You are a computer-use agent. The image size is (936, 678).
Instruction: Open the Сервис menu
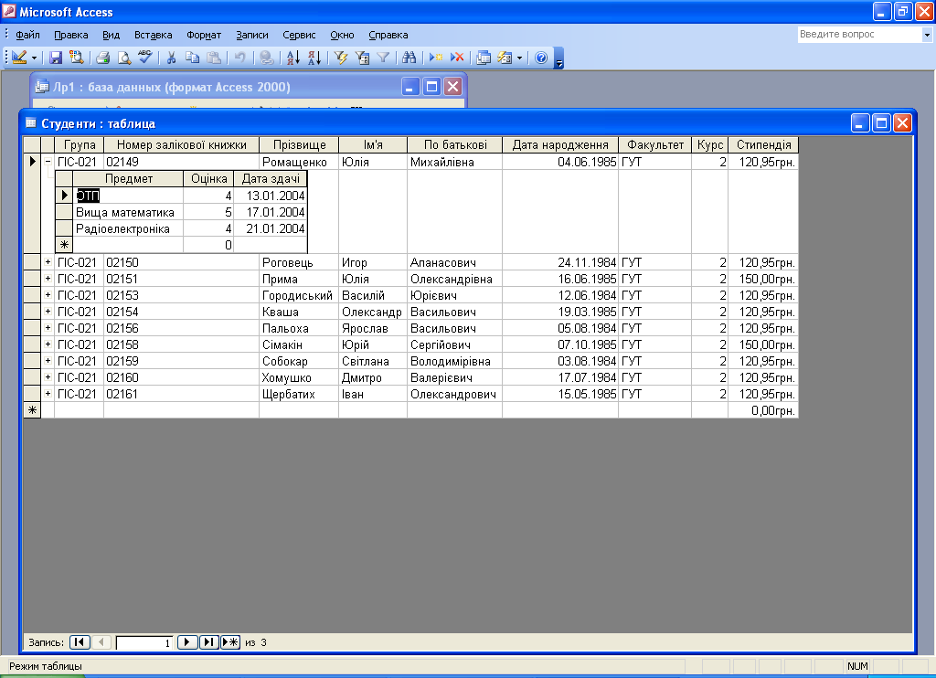299,35
